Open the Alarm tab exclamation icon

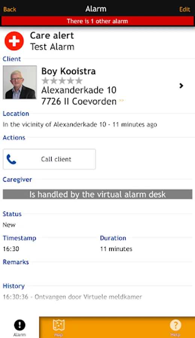[x=20, y=325]
